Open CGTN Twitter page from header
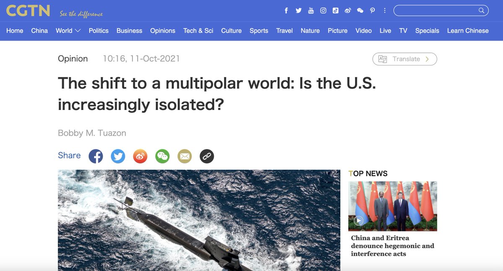Screen dimensions: 503x271 [298, 10]
